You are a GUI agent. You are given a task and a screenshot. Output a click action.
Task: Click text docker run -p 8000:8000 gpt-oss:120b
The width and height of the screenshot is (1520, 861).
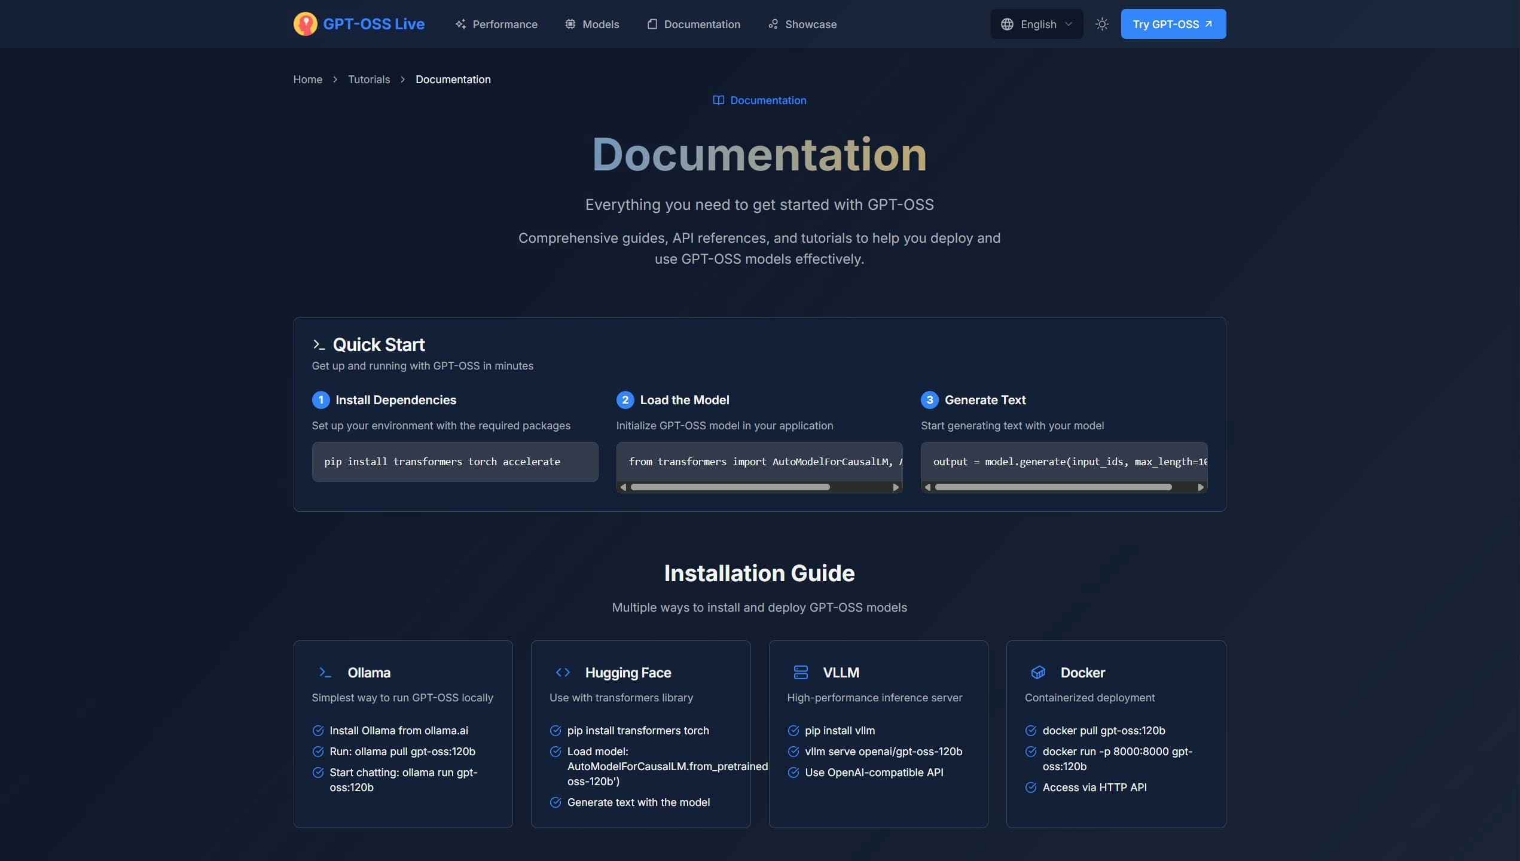pyautogui.click(x=1117, y=759)
